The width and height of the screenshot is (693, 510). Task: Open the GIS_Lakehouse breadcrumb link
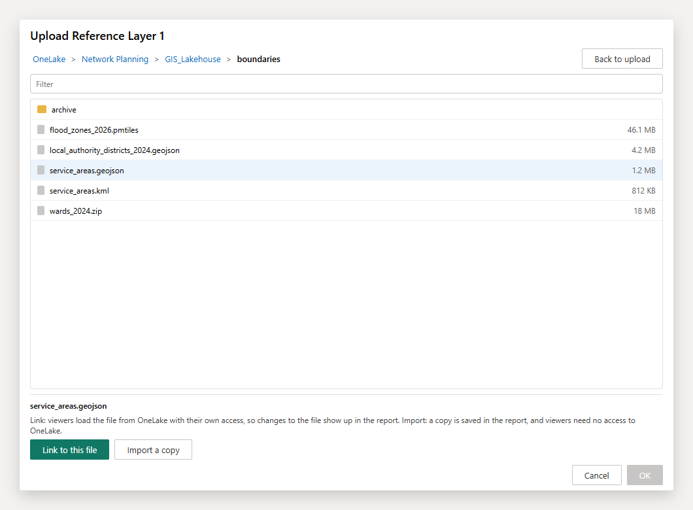193,59
